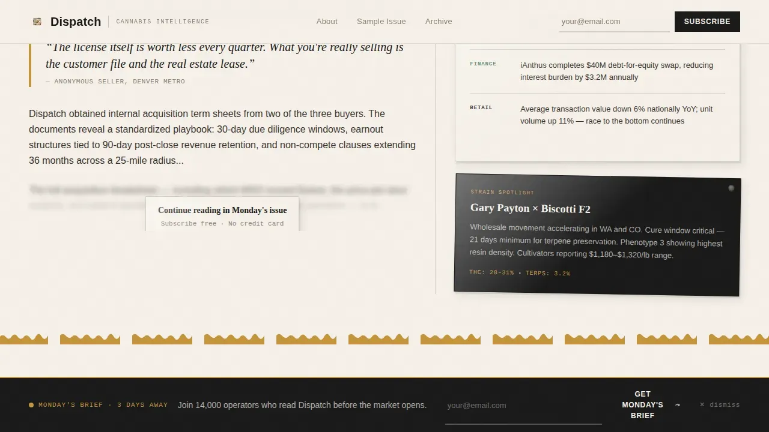Screen dimensions: 769x432
Task: Click the Dispatch logo icon
Action: tap(37, 22)
